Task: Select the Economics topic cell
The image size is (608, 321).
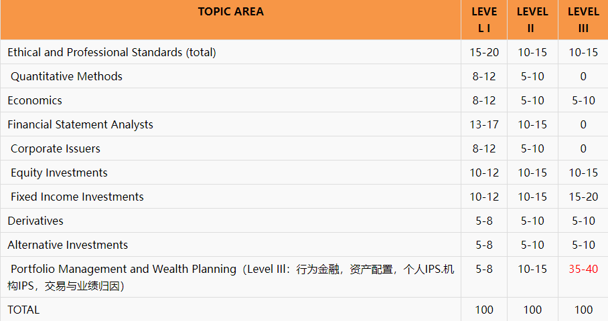Action: click(x=35, y=100)
